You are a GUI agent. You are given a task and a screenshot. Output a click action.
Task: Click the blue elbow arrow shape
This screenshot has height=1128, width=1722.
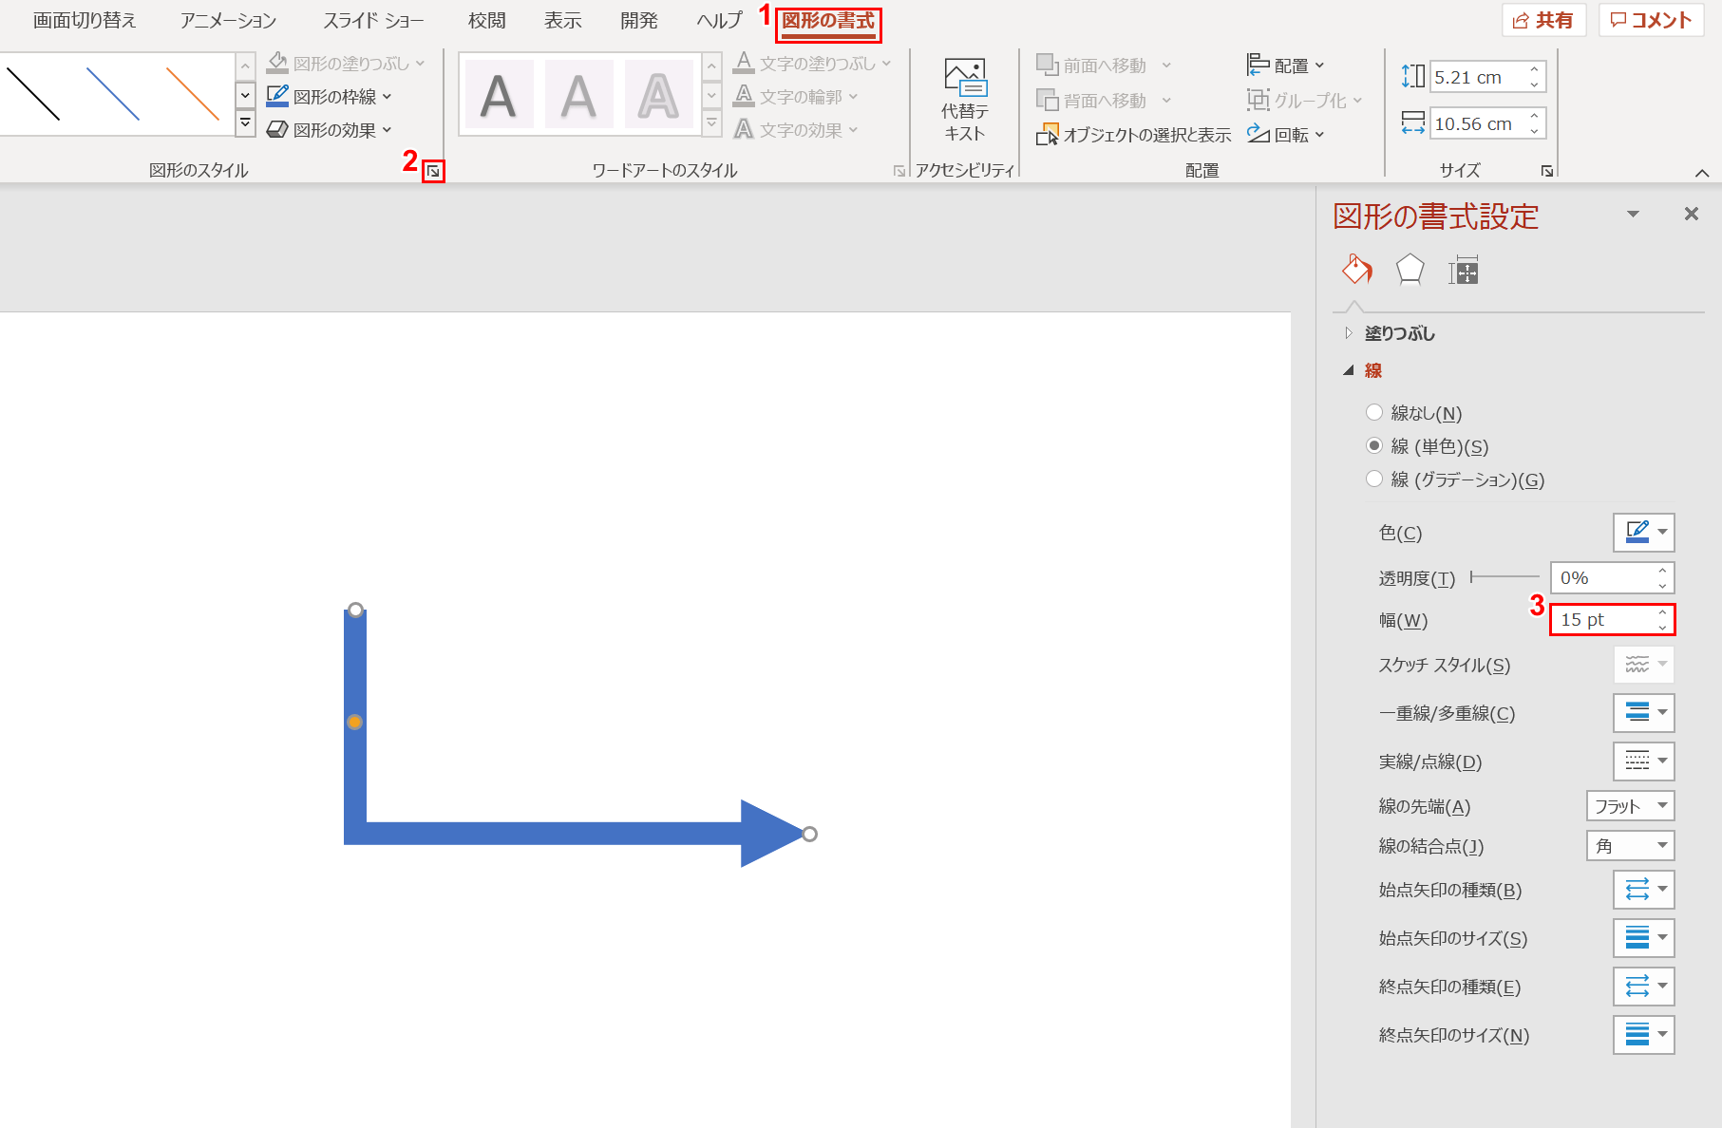(551, 834)
